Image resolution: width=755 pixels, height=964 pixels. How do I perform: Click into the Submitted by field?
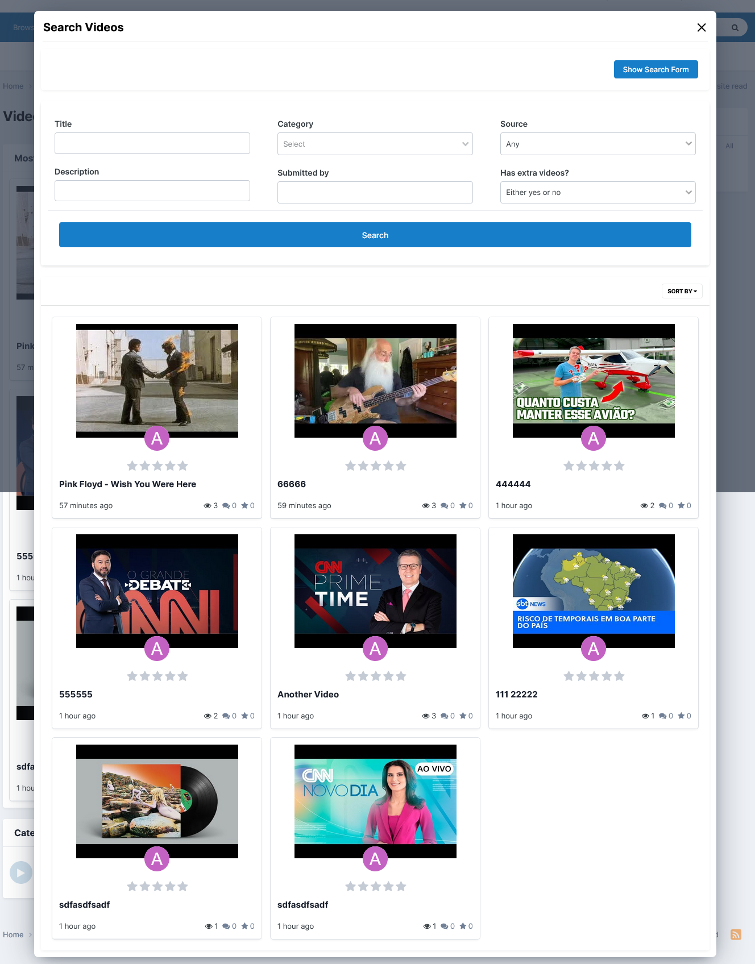[x=375, y=192]
